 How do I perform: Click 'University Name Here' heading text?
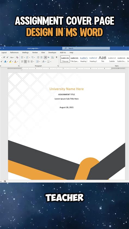[x=67, y=89]
